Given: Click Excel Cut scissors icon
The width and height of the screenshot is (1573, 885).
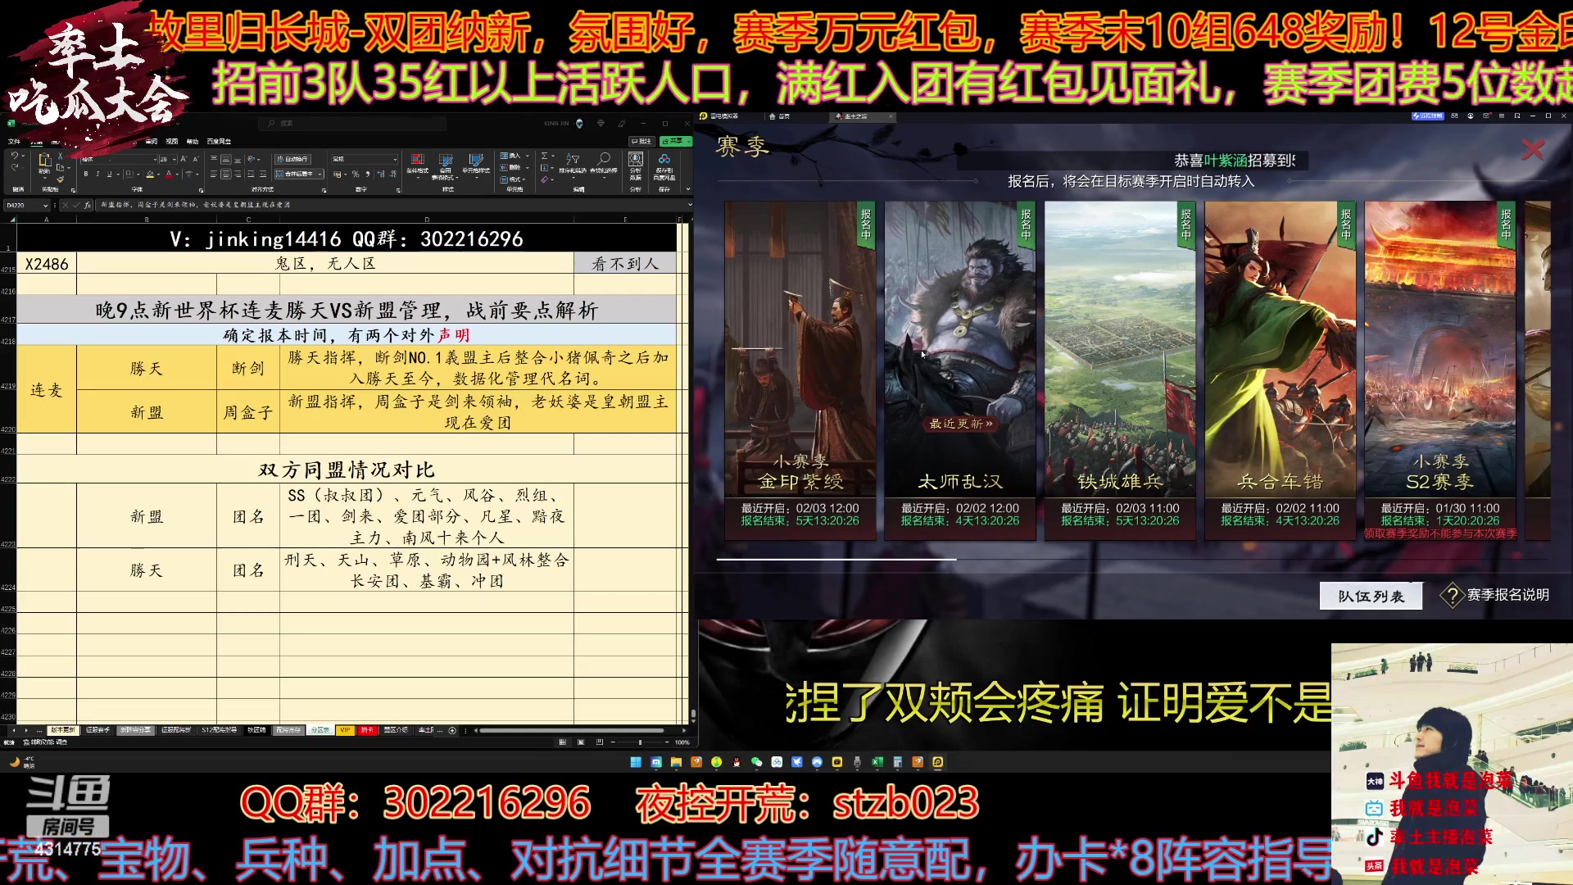Looking at the screenshot, I should (61, 156).
